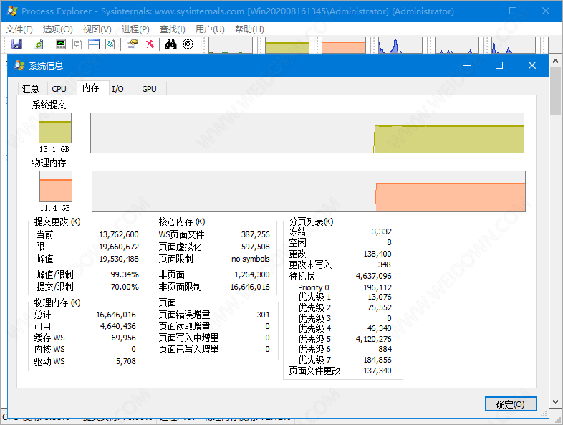The height and width of the screenshot is (425, 563).
Task: Click the 页面错误增量 value 301
Action: click(264, 315)
